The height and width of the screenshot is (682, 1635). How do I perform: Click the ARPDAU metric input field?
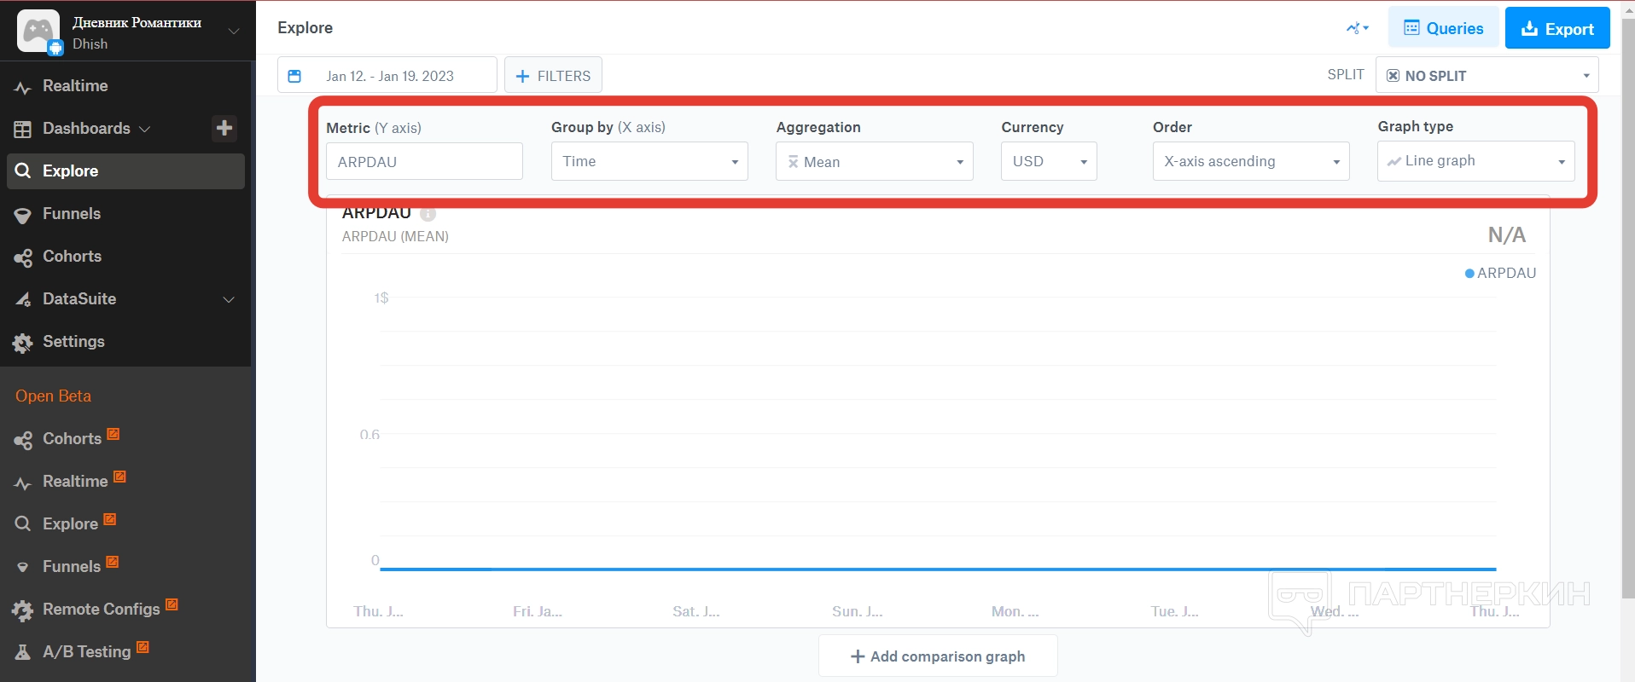[424, 161]
